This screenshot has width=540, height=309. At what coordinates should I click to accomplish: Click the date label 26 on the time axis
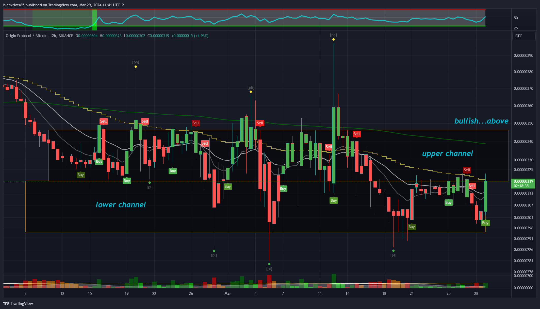(191, 294)
